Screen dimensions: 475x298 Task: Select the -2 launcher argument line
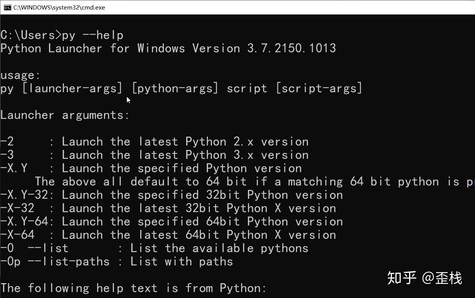(x=152, y=141)
